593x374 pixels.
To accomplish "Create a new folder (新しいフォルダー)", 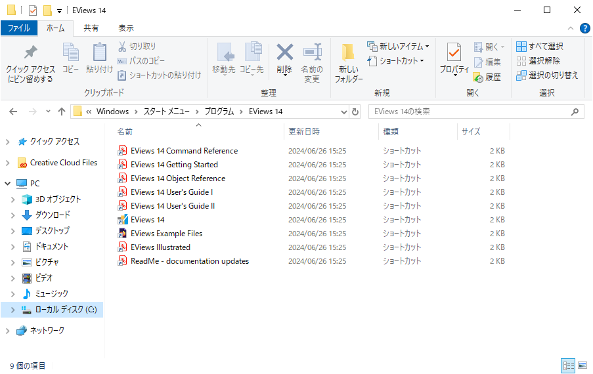I will click(348, 62).
